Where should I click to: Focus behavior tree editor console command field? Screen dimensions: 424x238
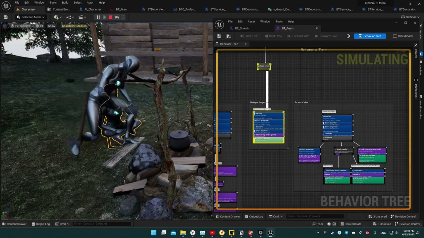click(x=315, y=217)
